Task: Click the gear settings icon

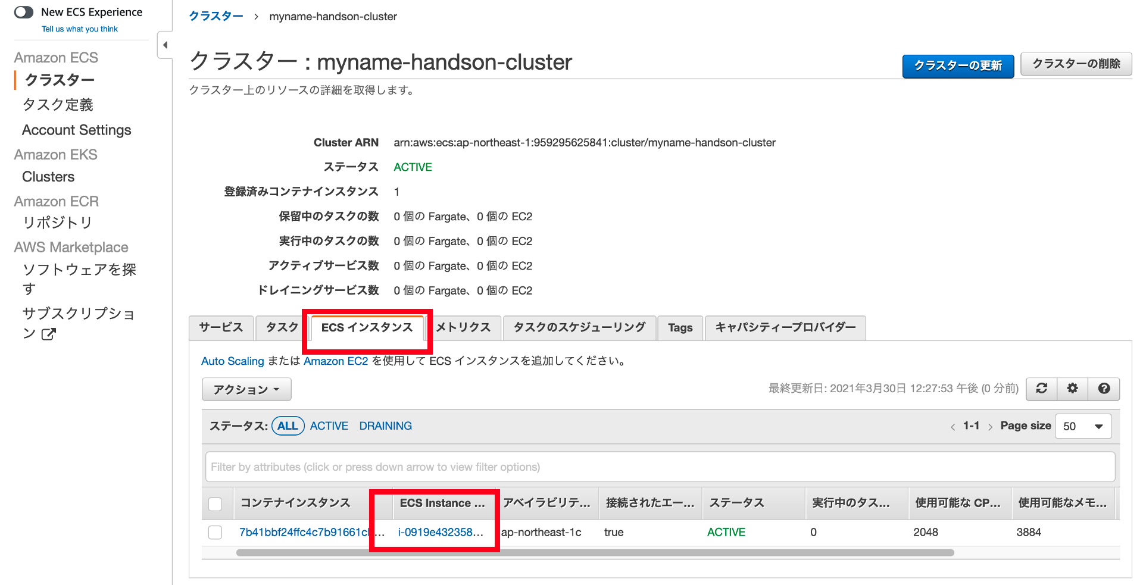Action: (1072, 389)
